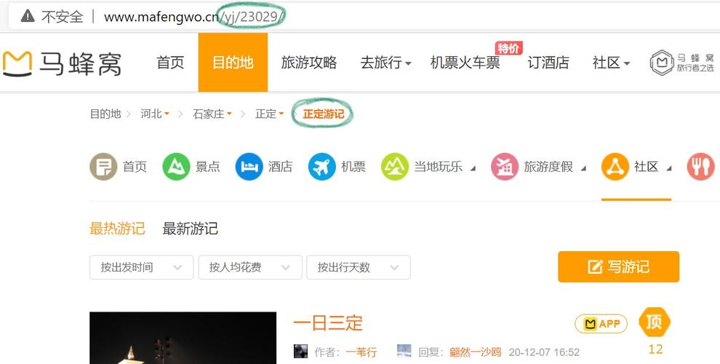This screenshot has height=364, width=720.
Task: Click the 一日三定 cover photo thumbnail
Action: coord(183,338)
